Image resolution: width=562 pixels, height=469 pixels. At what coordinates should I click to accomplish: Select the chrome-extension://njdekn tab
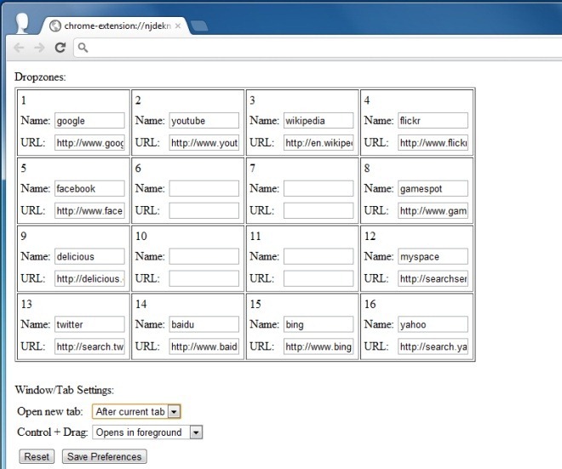[x=115, y=26]
